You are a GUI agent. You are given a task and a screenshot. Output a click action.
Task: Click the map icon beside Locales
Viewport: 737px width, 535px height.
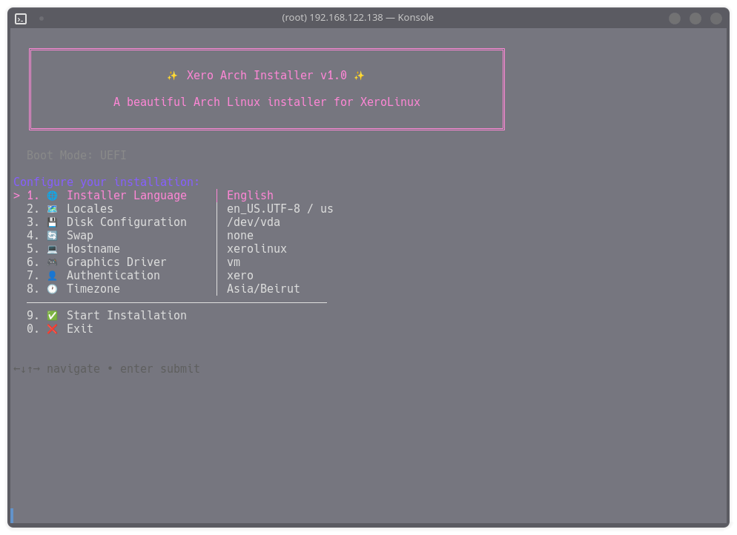point(52,208)
